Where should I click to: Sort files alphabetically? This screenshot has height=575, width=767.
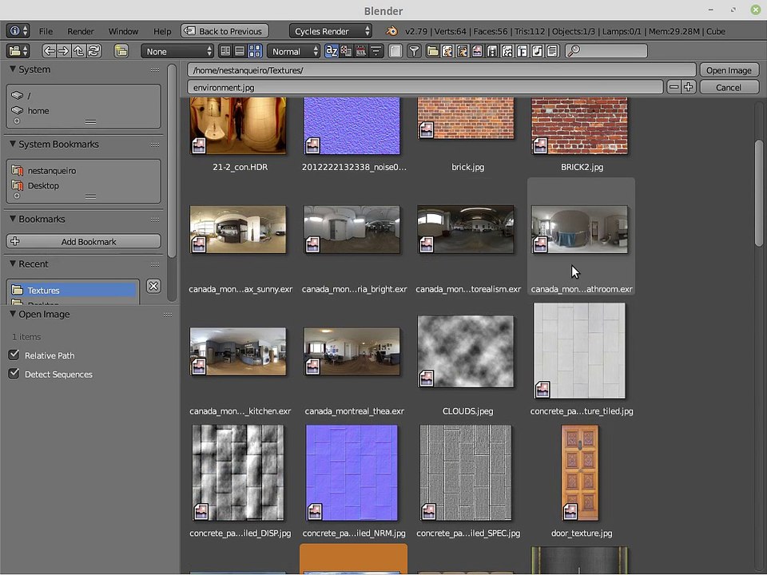point(332,51)
